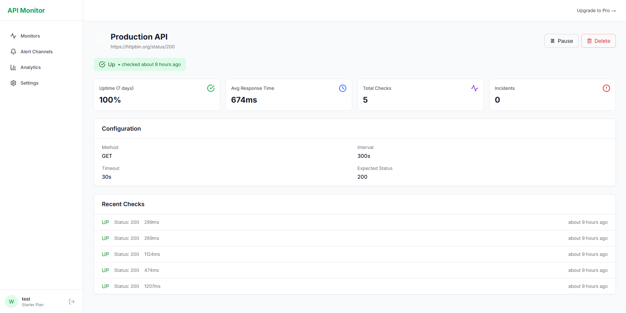The width and height of the screenshot is (626, 313).
Task: Select Monitors in the sidebar navigation
Action: click(30, 36)
